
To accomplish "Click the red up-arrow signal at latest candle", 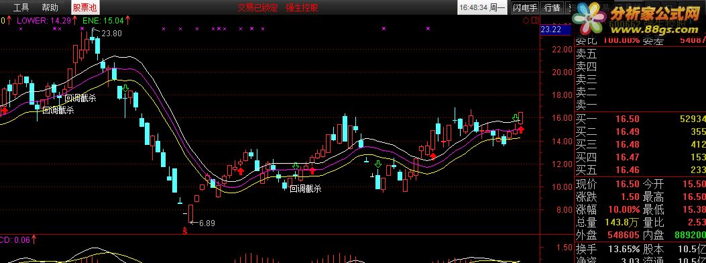I will click(x=521, y=130).
